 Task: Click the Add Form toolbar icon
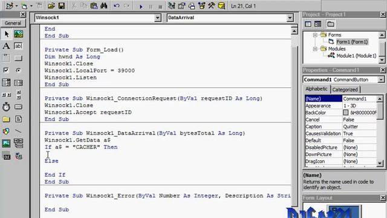24,5
